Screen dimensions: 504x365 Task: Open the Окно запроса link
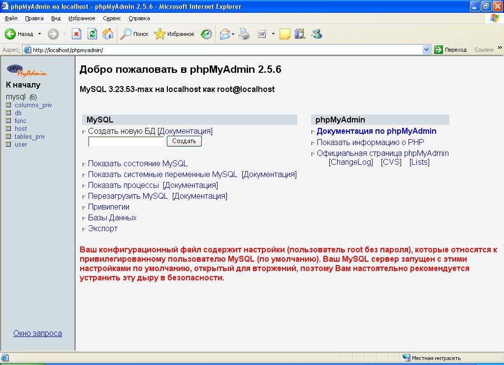[37, 333]
